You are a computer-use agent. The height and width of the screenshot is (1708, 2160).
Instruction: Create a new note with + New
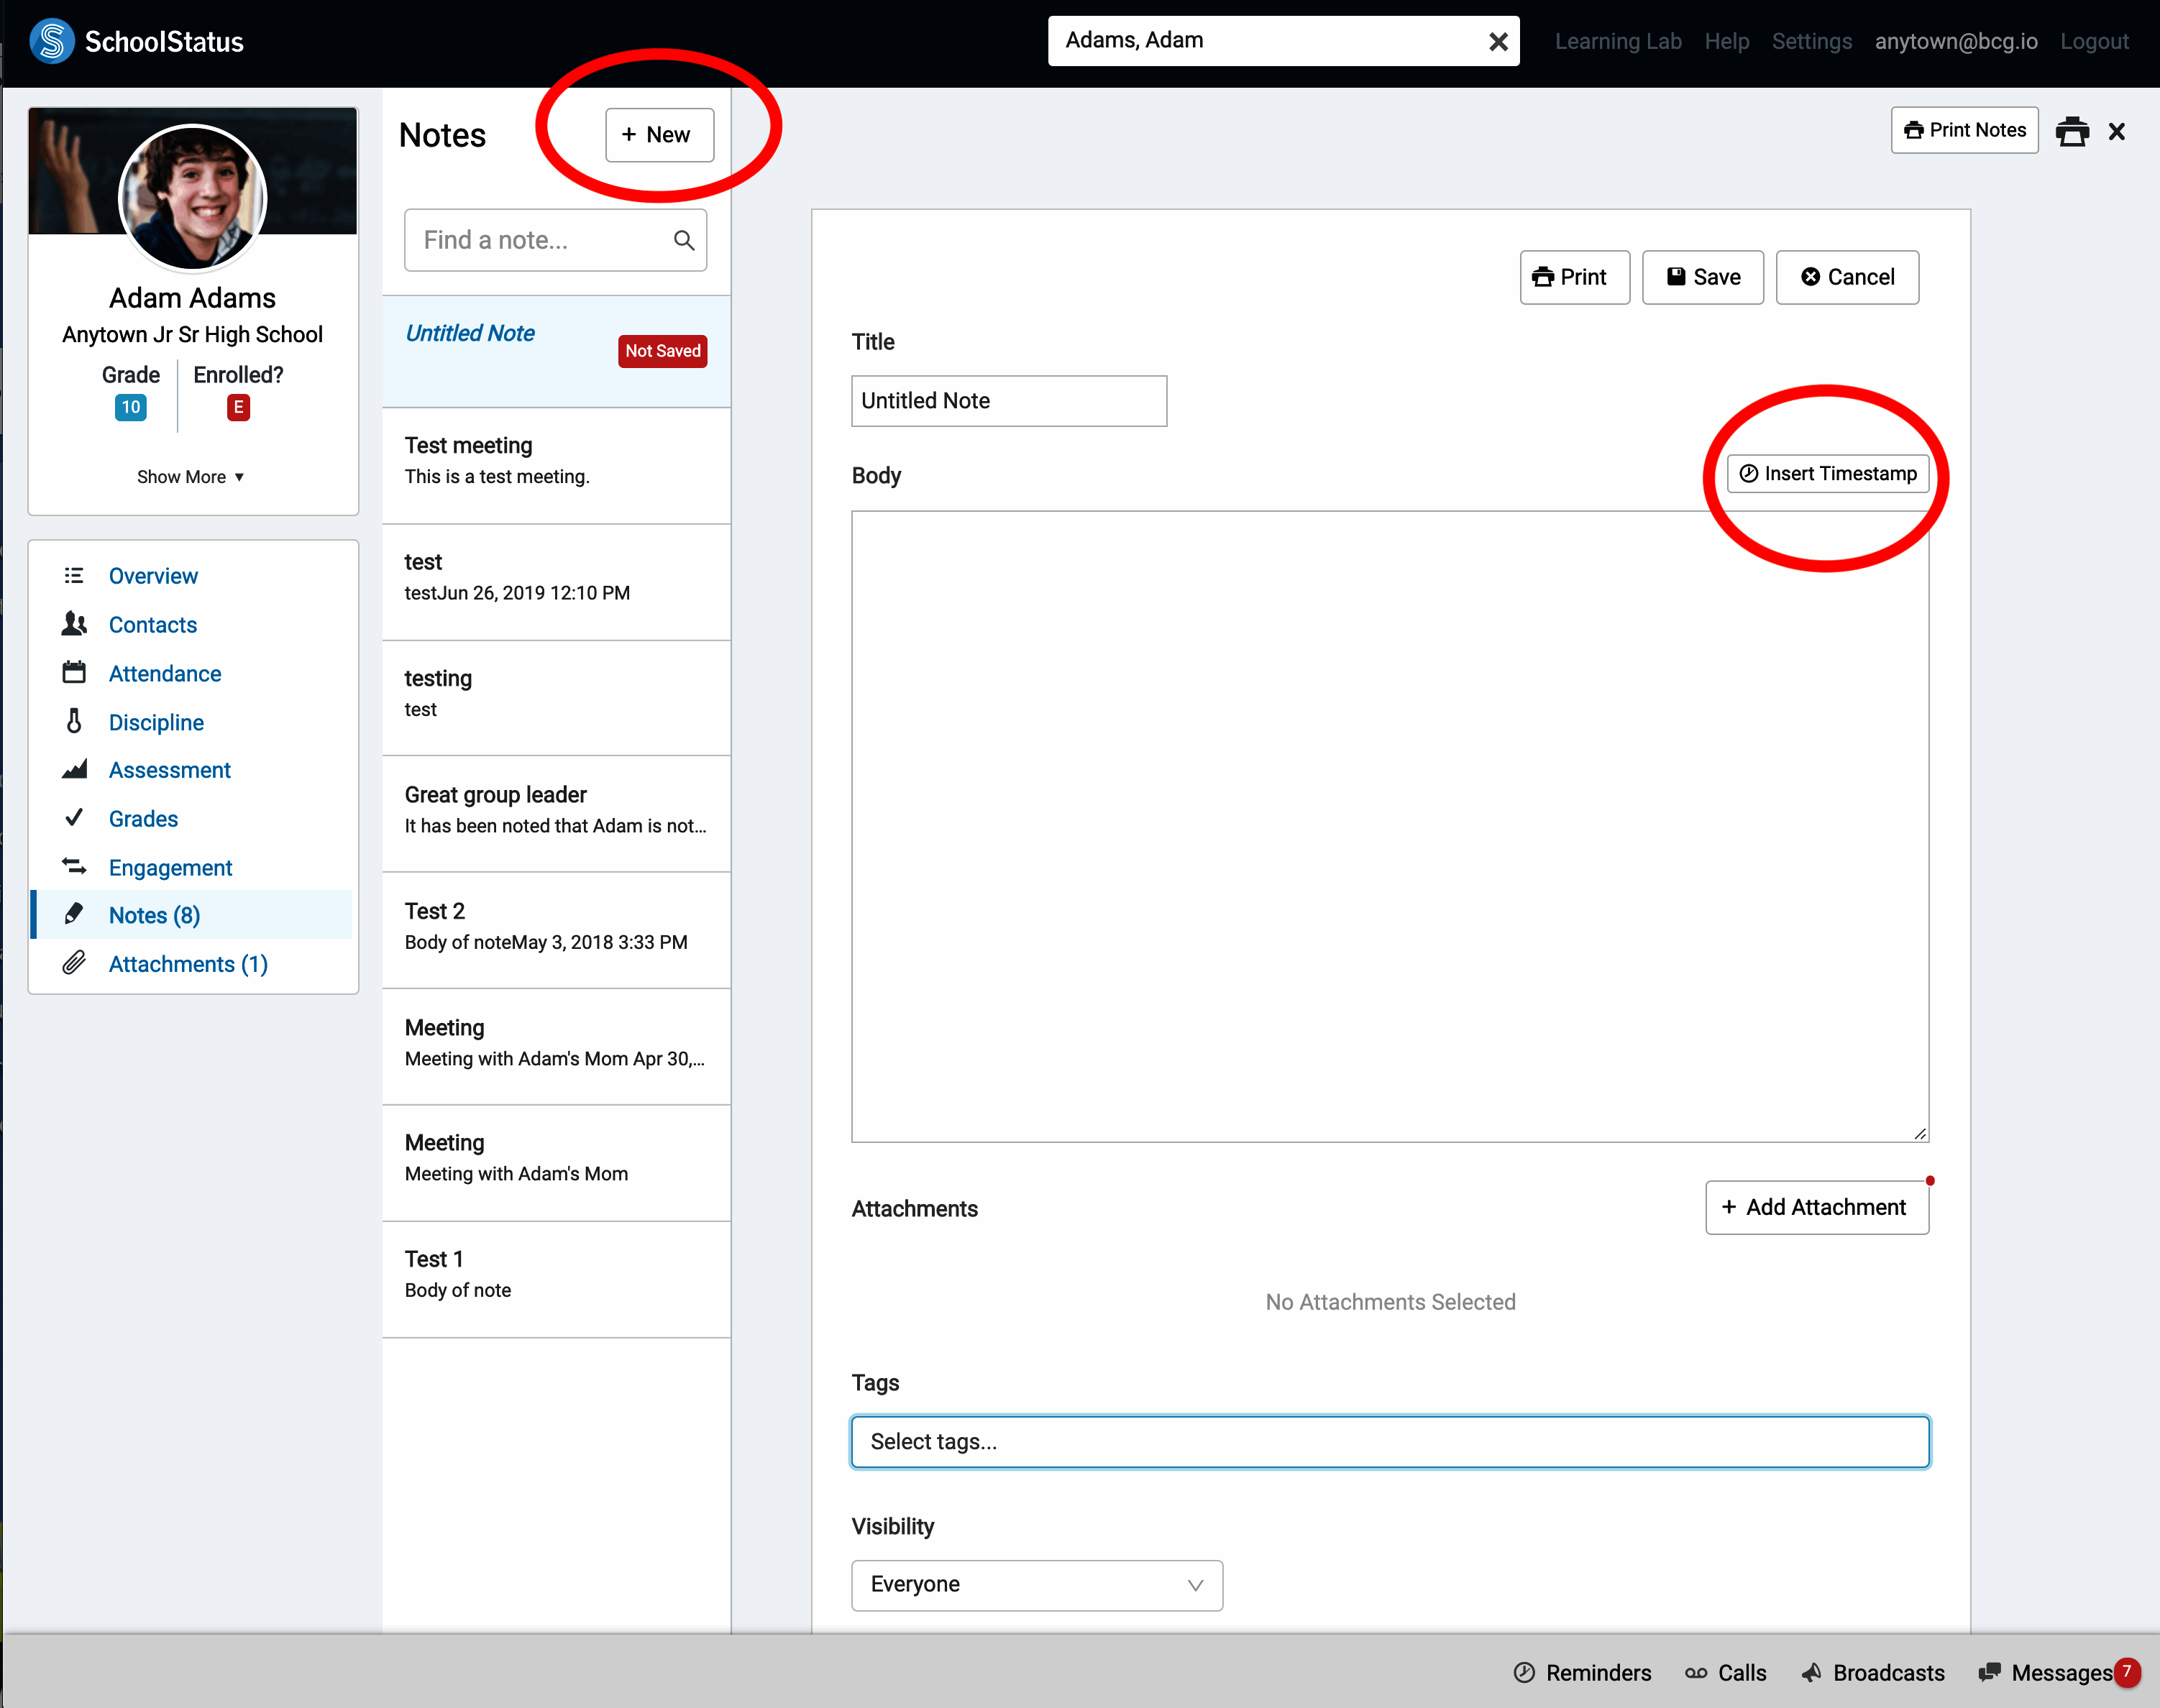click(x=659, y=134)
